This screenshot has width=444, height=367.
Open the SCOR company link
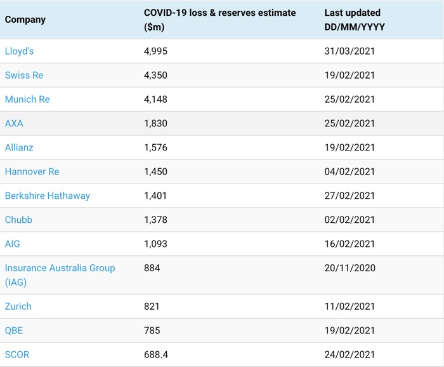click(x=17, y=355)
